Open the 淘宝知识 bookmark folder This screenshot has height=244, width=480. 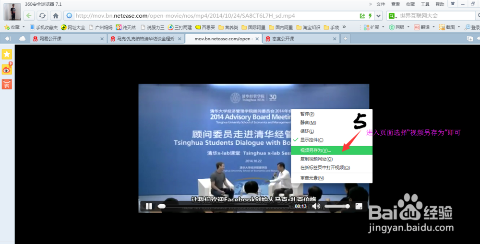coord(308,27)
